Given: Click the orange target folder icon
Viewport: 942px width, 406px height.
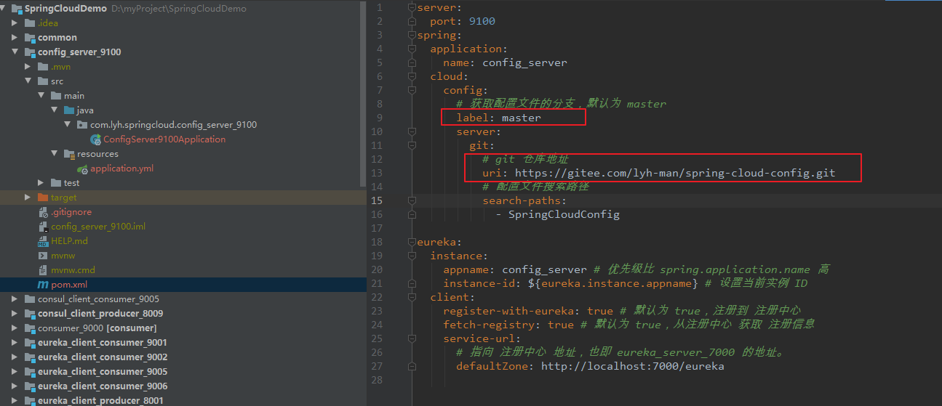Looking at the screenshot, I should pyautogui.click(x=43, y=198).
